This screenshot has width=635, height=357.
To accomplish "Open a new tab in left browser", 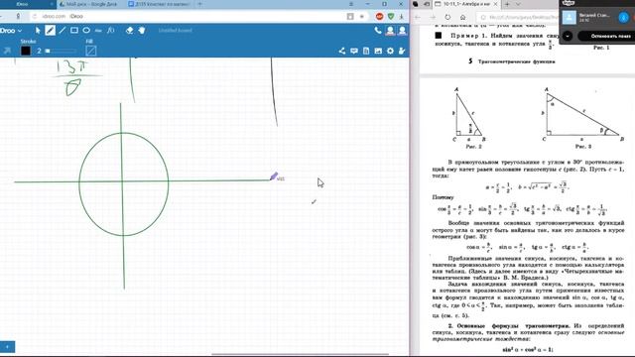I will point(200,4).
